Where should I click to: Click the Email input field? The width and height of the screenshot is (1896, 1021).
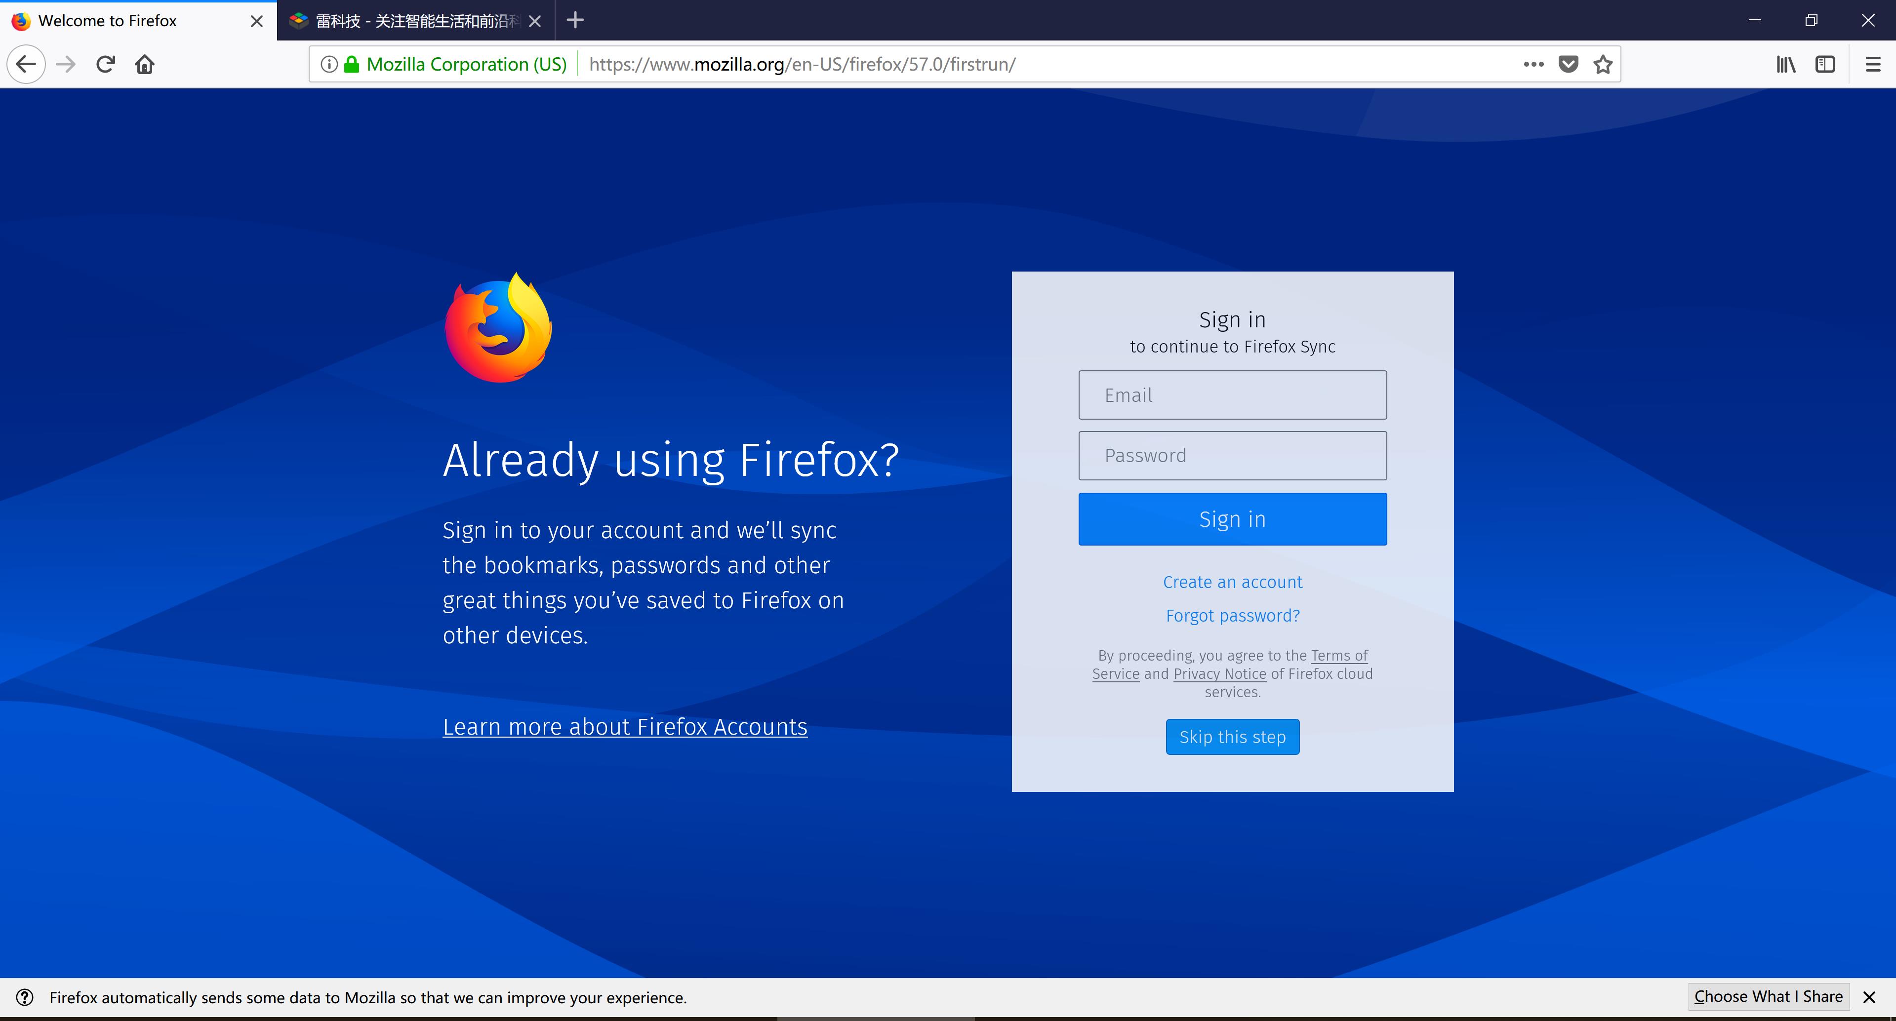click(x=1232, y=395)
